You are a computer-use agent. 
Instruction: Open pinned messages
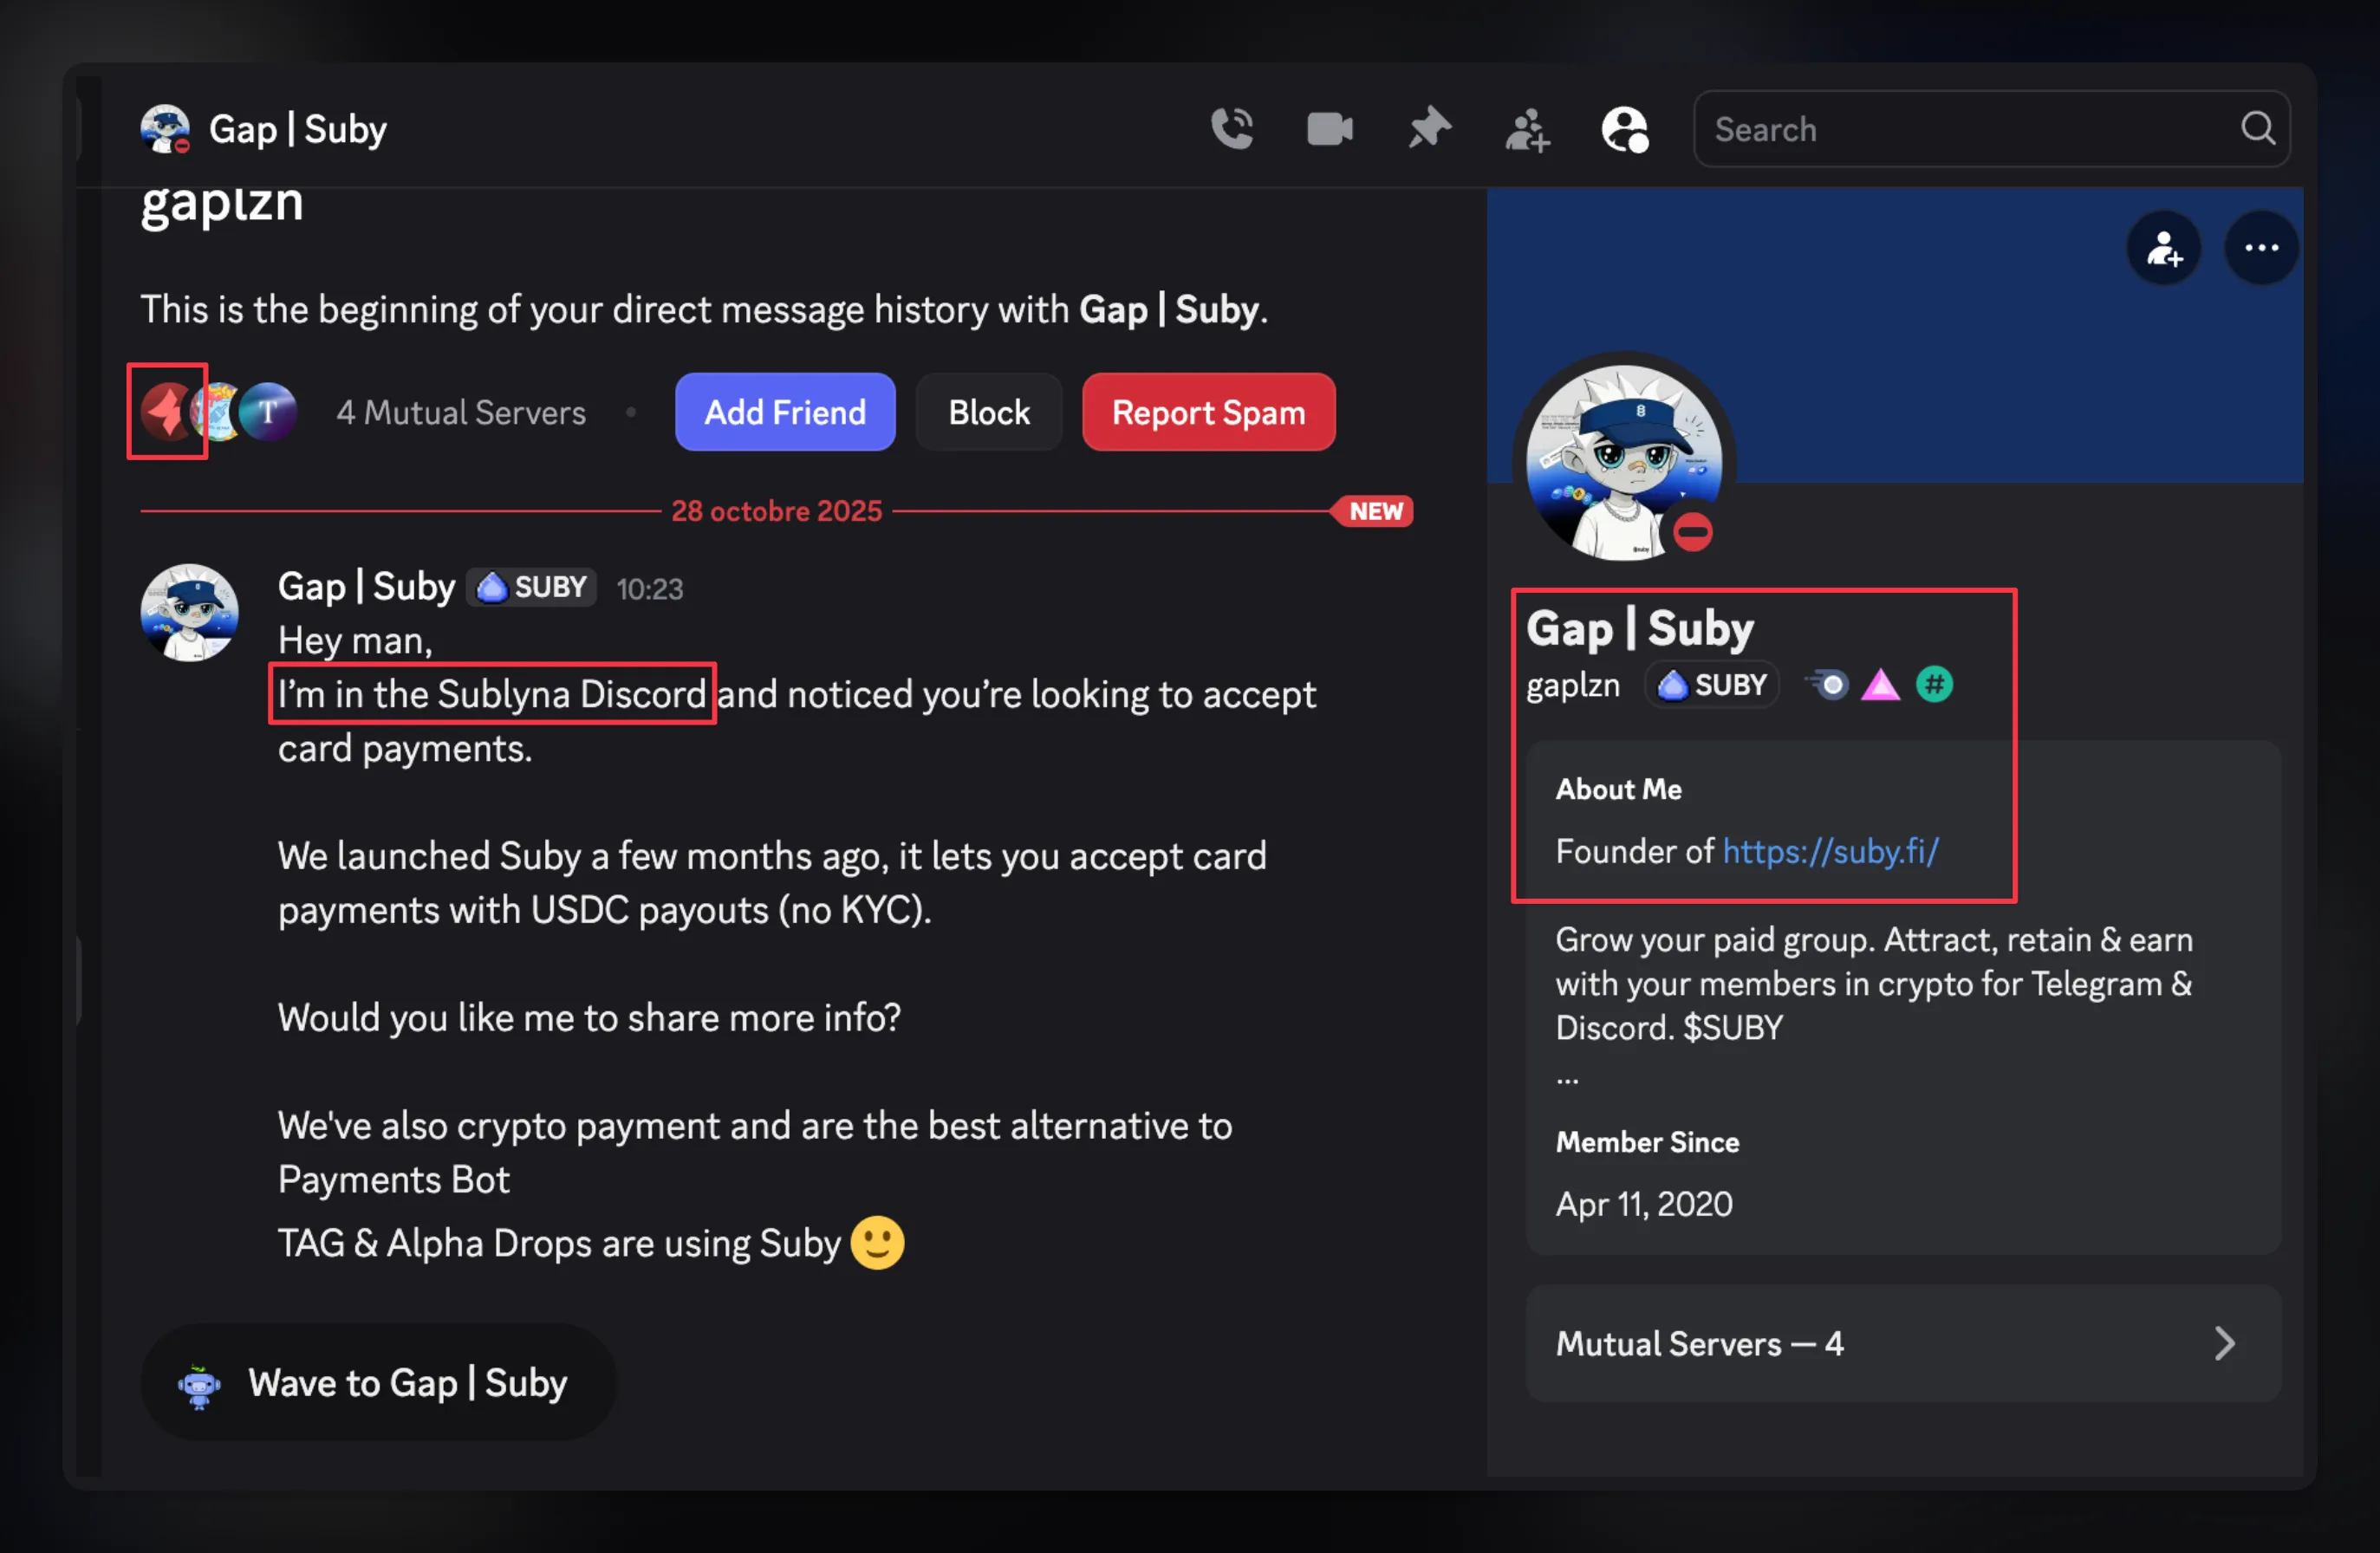(x=1428, y=129)
